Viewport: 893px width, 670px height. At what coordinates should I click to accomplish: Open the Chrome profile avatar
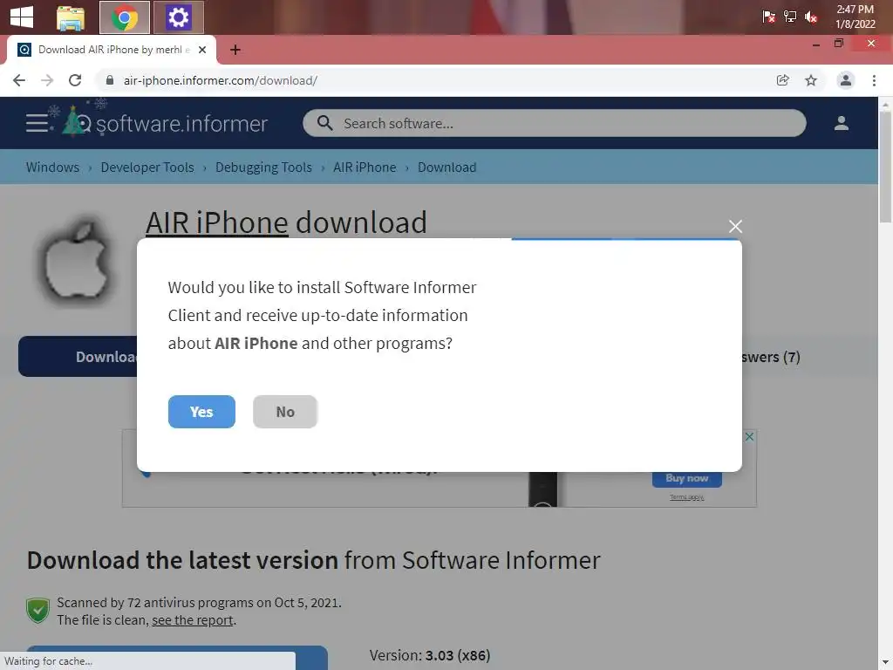point(846,80)
